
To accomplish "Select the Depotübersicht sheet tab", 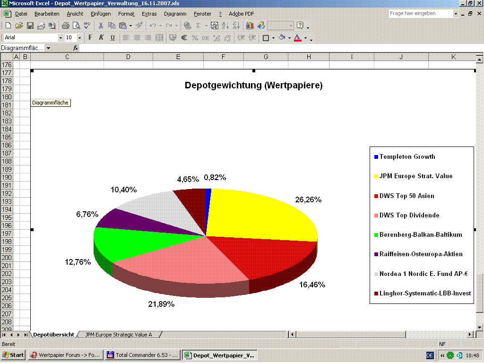I will point(54,335).
